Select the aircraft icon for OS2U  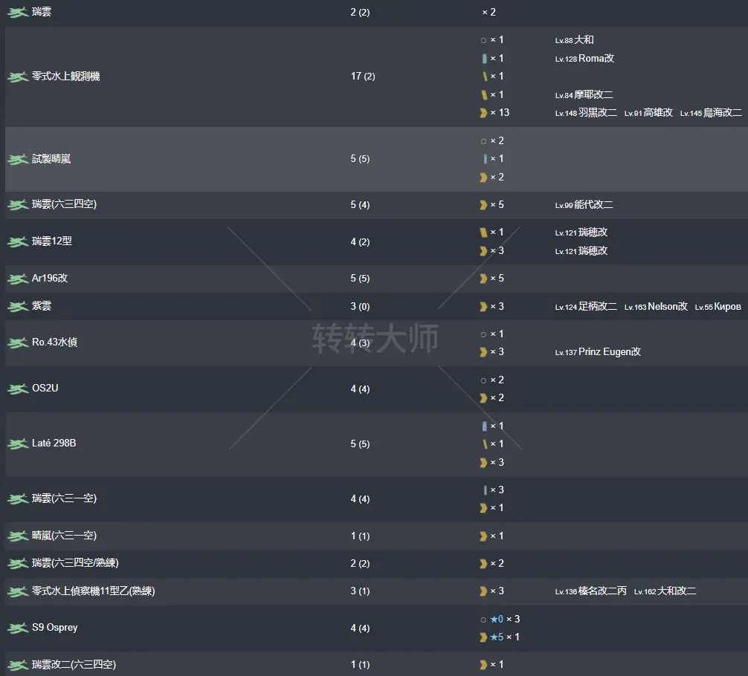click(18, 389)
